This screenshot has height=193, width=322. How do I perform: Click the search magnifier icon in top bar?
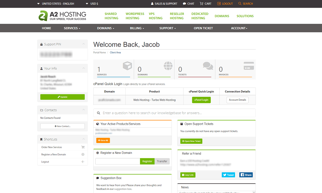[x=240, y=4]
